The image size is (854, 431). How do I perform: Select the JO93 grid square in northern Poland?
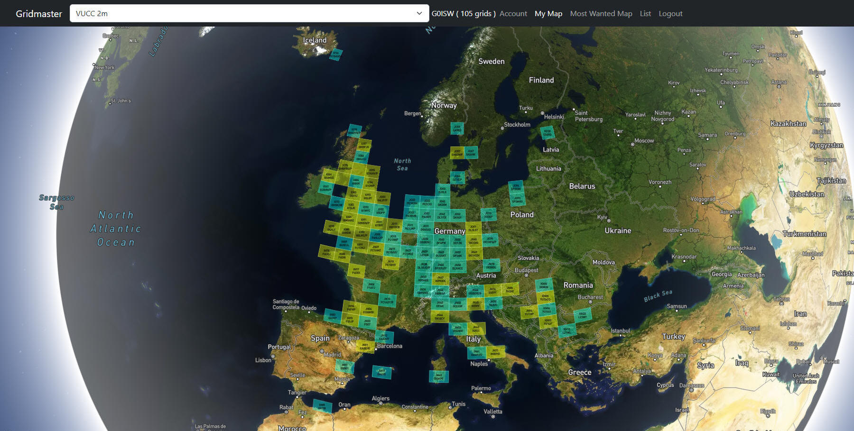tap(518, 199)
